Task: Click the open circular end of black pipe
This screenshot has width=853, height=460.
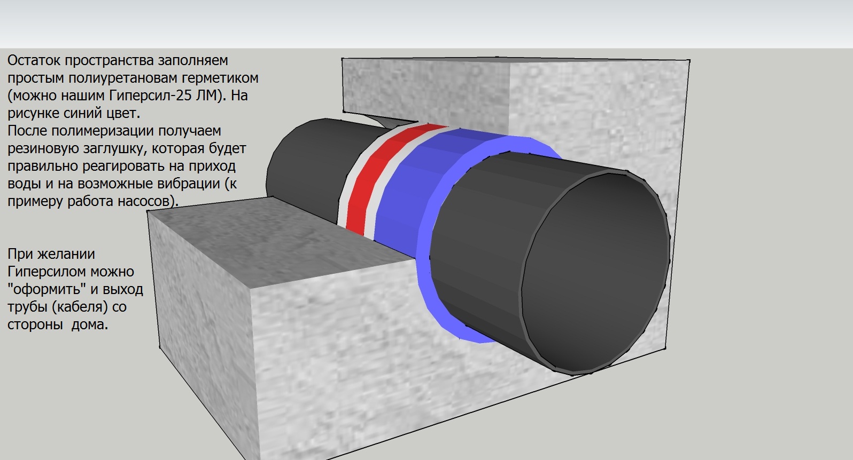Action: (595, 271)
